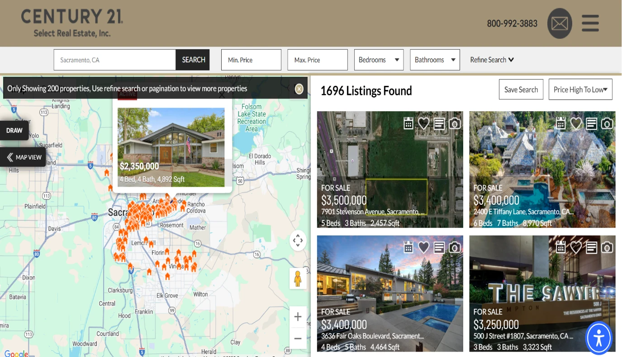This screenshot has height=357, width=622.
Task: Open photos for 2400 E Tiffany Lane listing
Action: tap(607, 123)
